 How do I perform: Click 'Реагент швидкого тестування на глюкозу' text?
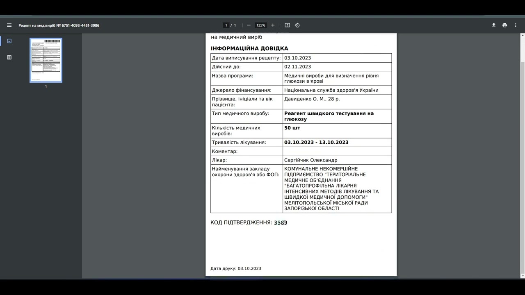pos(329,116)
